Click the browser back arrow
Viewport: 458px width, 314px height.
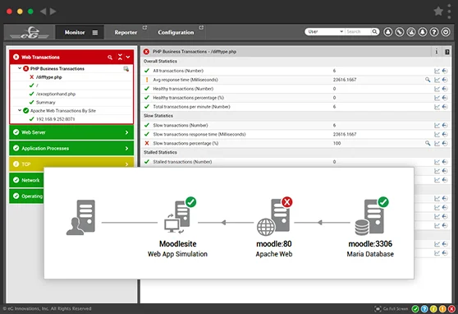(x=44, y=12)
